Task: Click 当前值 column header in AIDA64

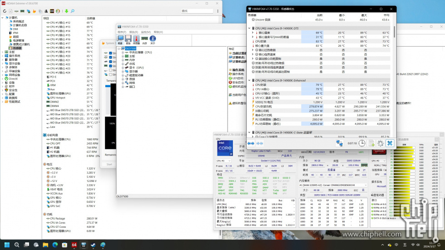Action: click(91, 18)
